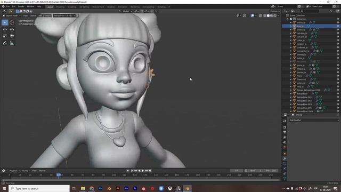Open the viewport Add menu
Screen dimensions: 341x192
coord(40,15)
